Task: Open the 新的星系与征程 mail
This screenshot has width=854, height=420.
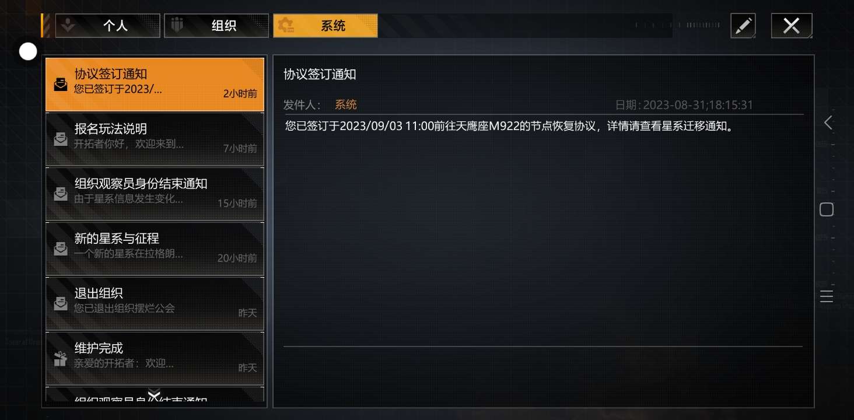Action: (x=155, y=249)
